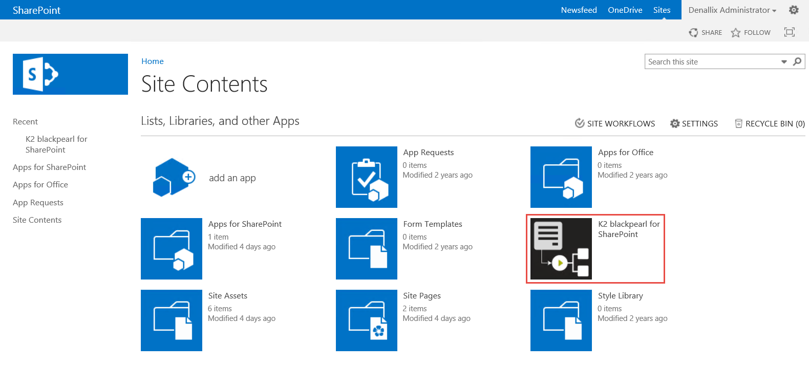This screenshot has height=365, width=809.
Task: Open the Site Pages library icon
Action: coord(367,320)
